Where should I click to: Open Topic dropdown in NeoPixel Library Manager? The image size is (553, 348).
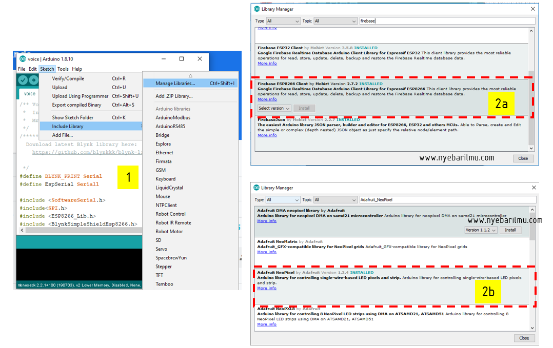pos(335,200)
